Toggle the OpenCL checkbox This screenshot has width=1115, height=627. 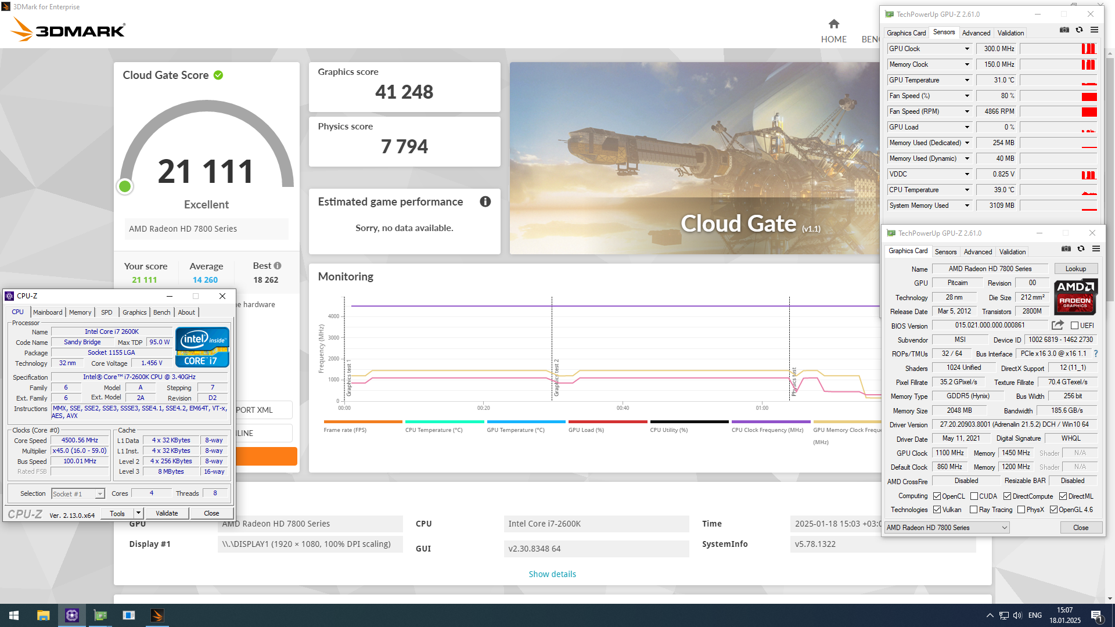tap(937, 496)
